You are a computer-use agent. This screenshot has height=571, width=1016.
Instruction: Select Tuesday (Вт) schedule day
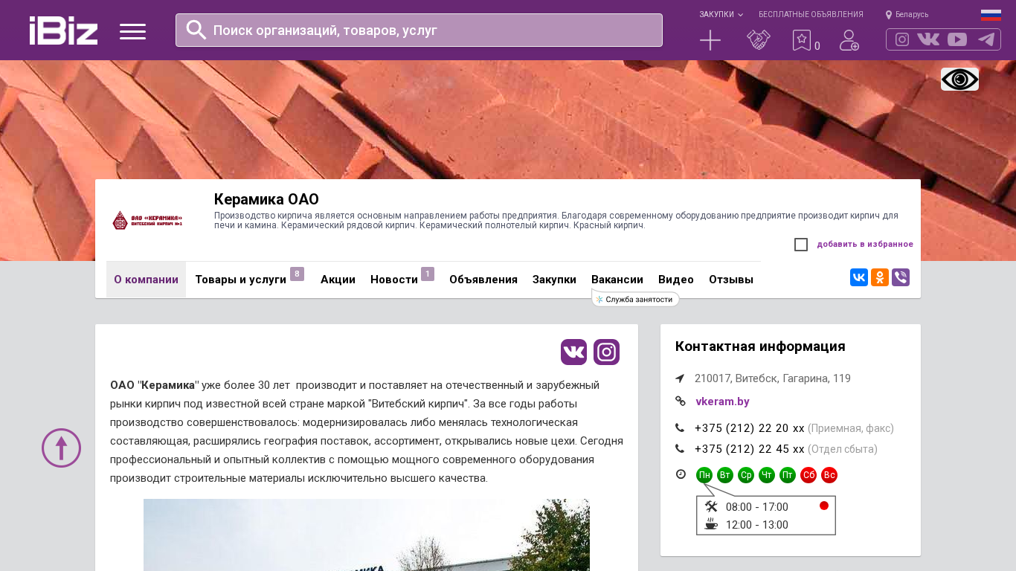point(725,475)
